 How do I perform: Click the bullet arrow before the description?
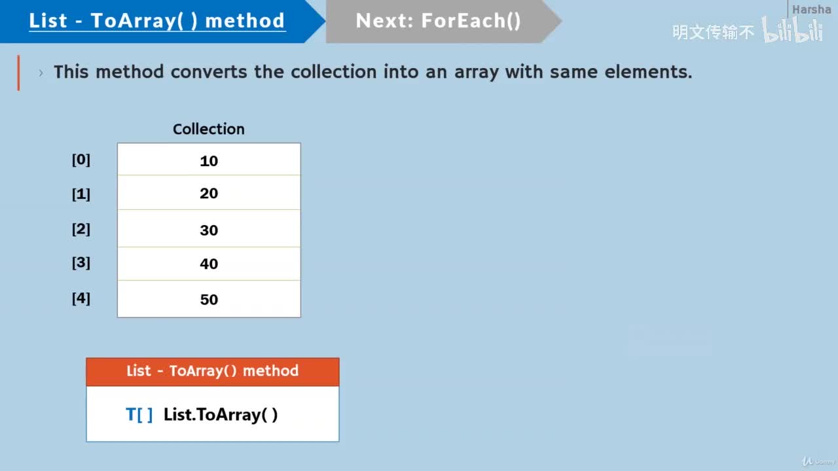pos(41,73)
